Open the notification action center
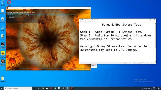Viewport: 161px width, 90px height. (159, 88)
